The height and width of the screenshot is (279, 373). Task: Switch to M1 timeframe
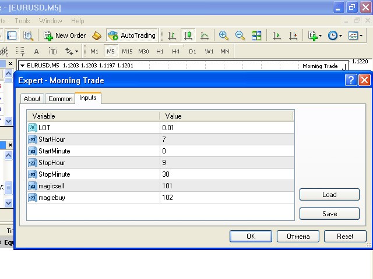[x=94, y=52]
